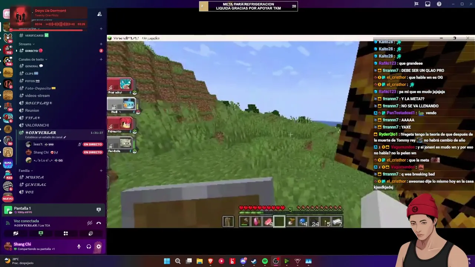Open Activities launcher icon in voice panel

tap(66, 233)
